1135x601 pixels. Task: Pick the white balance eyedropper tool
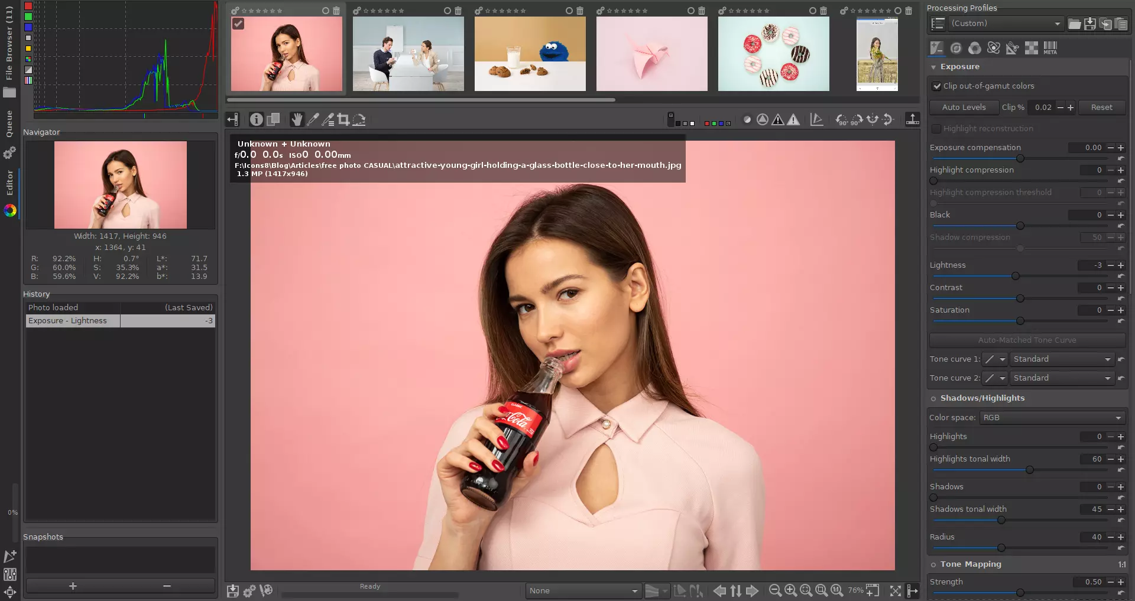tap(313, 119)
